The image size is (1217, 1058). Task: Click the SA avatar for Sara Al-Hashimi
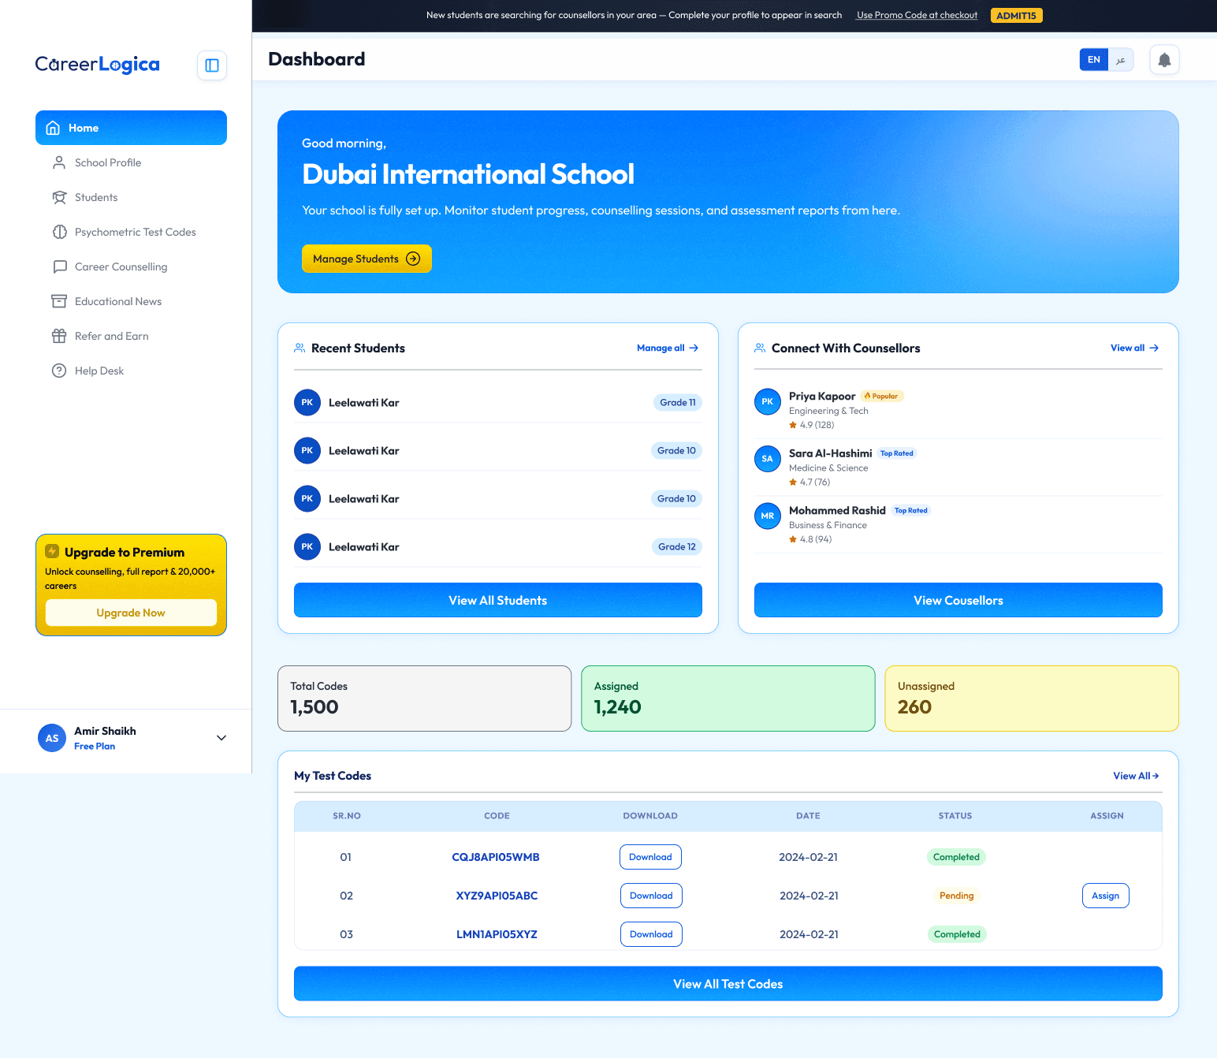(768, 459)
